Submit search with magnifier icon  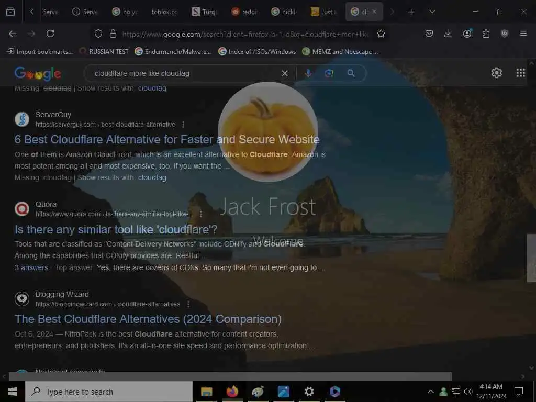tap(351, 73)
